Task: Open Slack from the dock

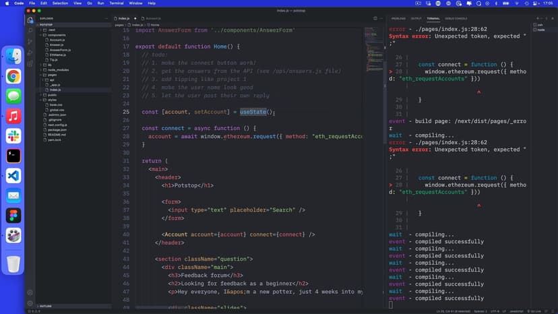Action: (13, 136)
